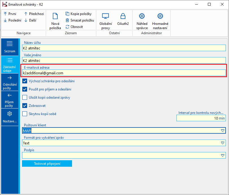Click Kopie položky in toolbar
229x195 pixels.
78,14
